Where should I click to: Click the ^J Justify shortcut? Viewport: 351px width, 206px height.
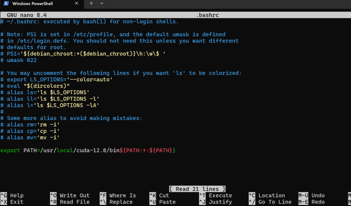tap(216, 202)
